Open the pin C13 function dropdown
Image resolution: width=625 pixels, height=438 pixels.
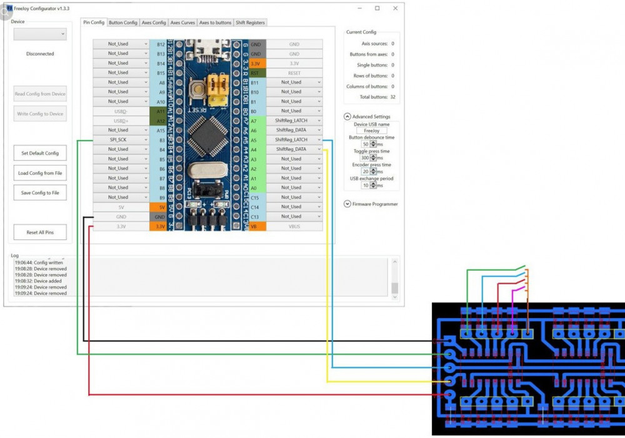[x=294, y=216]
